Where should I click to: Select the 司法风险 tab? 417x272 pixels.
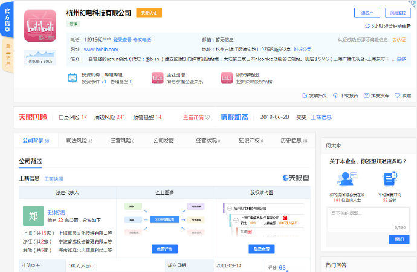(79, 141)
